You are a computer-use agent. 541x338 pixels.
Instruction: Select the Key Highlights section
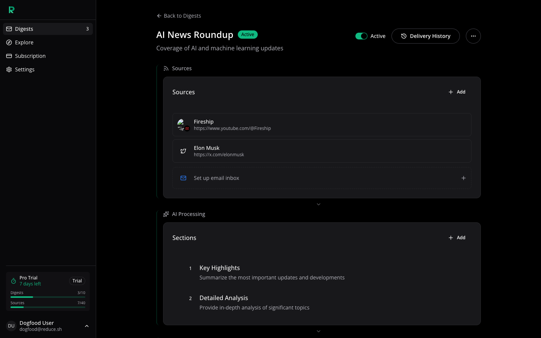click(x=219, y=268)
